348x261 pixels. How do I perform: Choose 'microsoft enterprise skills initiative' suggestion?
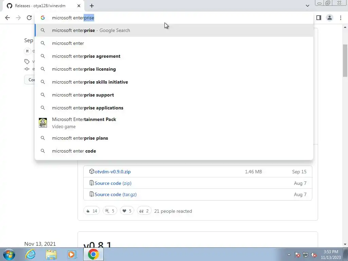(x=174, y=82)
